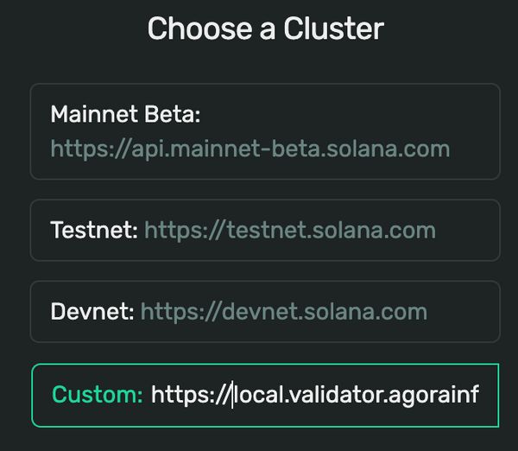Click the https://devnet.solana.com URL text

click(284, 312)
